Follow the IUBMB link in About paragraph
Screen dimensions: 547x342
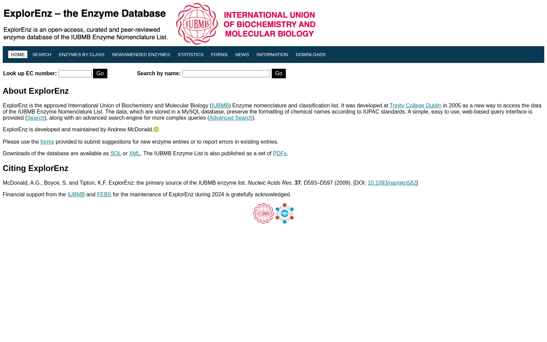point(220,106)
